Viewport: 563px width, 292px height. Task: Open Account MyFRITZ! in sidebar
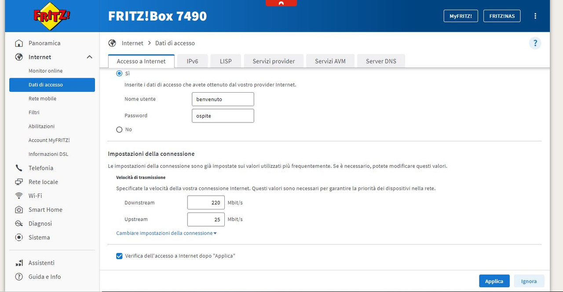coord(52,140)
